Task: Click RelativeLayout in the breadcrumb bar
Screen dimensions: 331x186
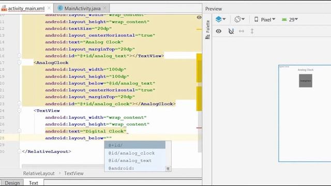Action: (39, 174)
